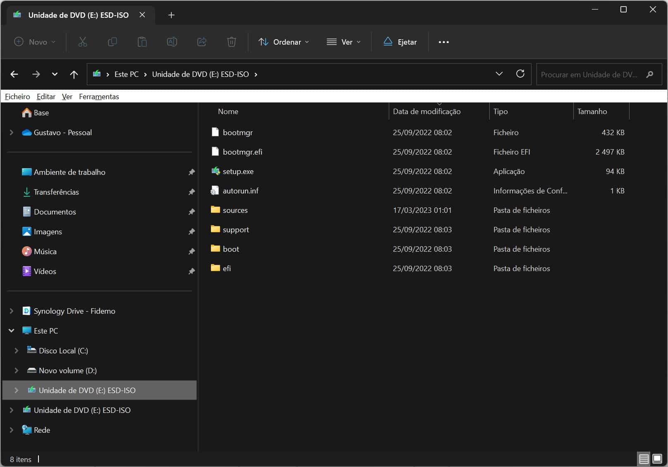Image resolution: width=668 pixels, height=467 pixels.
Task: Open the Ferramentas menu
Action: [99, 96]
